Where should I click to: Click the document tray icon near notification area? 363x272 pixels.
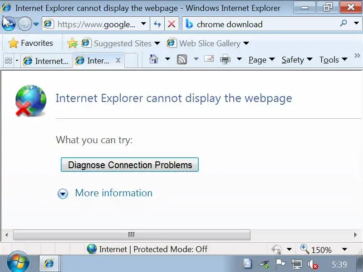[247, 263]
